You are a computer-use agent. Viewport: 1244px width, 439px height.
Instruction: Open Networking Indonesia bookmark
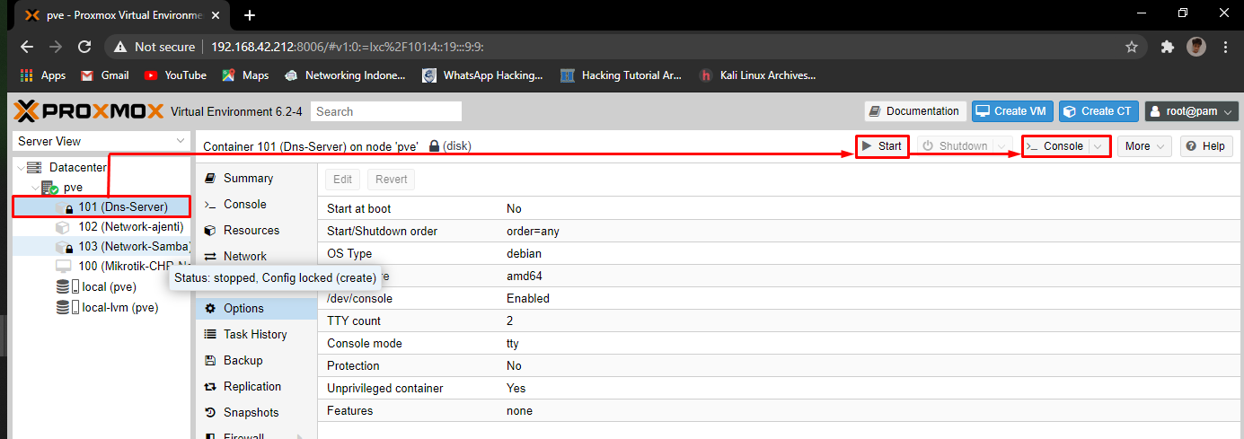tap(345, 75)
